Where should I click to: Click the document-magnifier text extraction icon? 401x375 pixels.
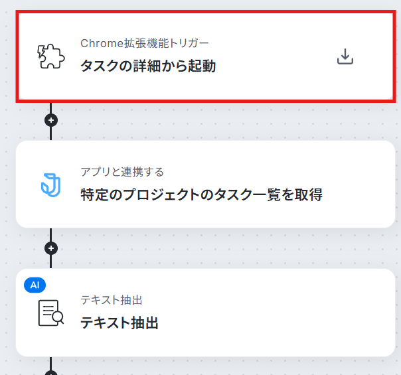50,313
